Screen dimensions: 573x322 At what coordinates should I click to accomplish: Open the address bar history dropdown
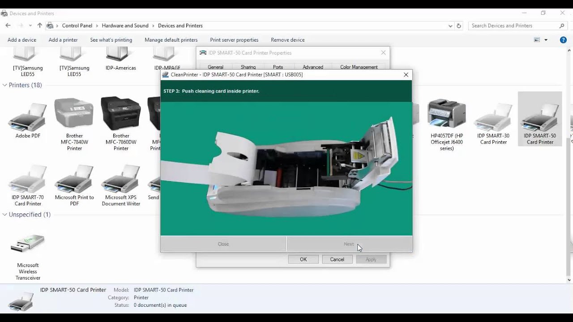pyautogui.click(x=450, y=26)
